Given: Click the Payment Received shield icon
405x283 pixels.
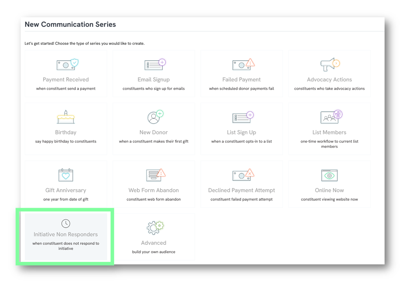Looking at the screenshot, I should [67, 64].
